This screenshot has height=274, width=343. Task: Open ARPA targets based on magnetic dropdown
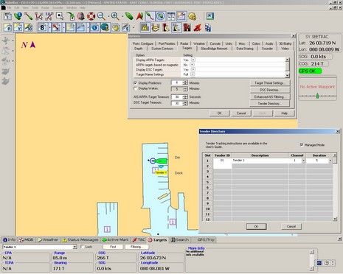(x=192, y=65)
